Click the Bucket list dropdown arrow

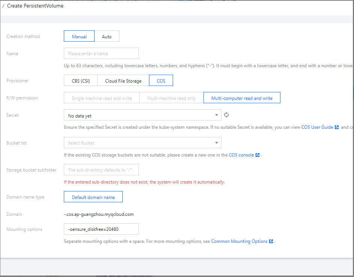[x=217, y=143]
